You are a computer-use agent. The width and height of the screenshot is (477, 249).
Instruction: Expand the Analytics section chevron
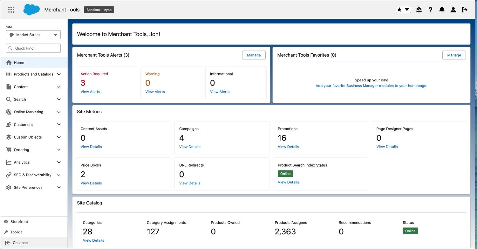[x=59, y=162]
